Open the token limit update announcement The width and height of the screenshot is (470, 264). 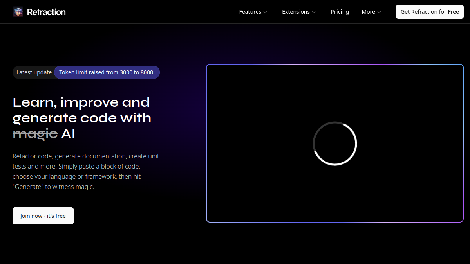(x=107, y=72)
